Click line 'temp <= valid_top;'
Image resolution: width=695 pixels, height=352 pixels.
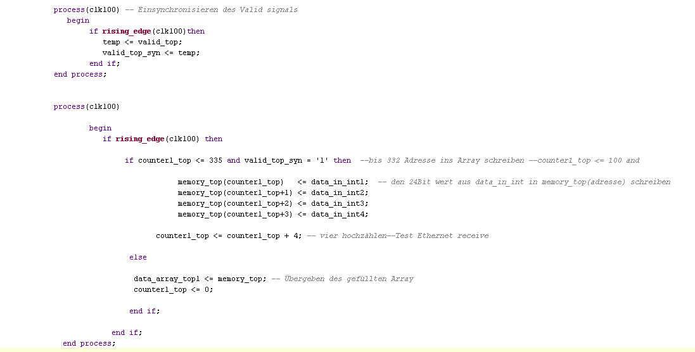[x=143, y=42]
